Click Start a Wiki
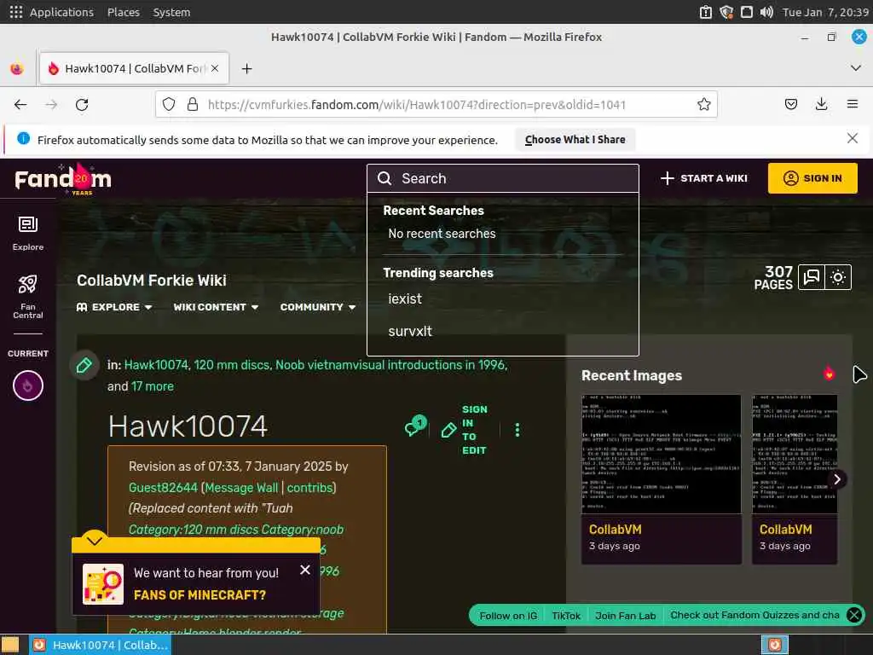Screen dimensions: 873x655 (x=703, y=178)
